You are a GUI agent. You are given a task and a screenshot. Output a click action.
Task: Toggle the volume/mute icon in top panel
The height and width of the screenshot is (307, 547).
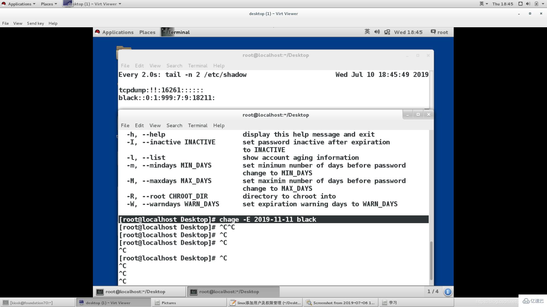(x=377, y=32)
